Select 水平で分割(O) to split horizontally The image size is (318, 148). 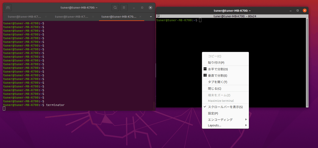coord(225,69)
